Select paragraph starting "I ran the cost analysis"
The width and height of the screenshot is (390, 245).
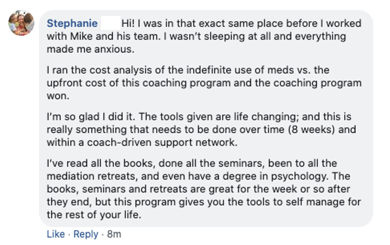(204, 83)
